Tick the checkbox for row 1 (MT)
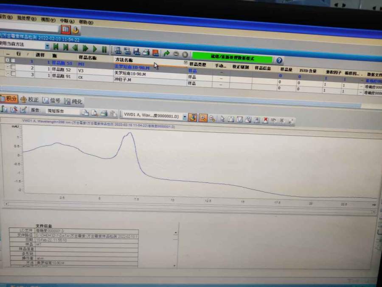 [x=13, y=60]
